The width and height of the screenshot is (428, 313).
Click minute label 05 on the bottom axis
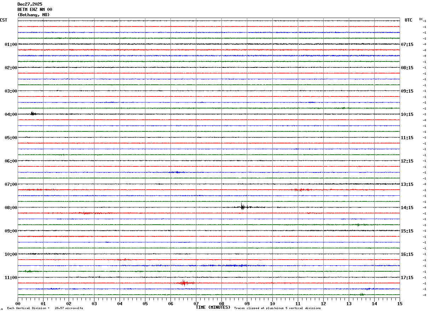[145, 303]
